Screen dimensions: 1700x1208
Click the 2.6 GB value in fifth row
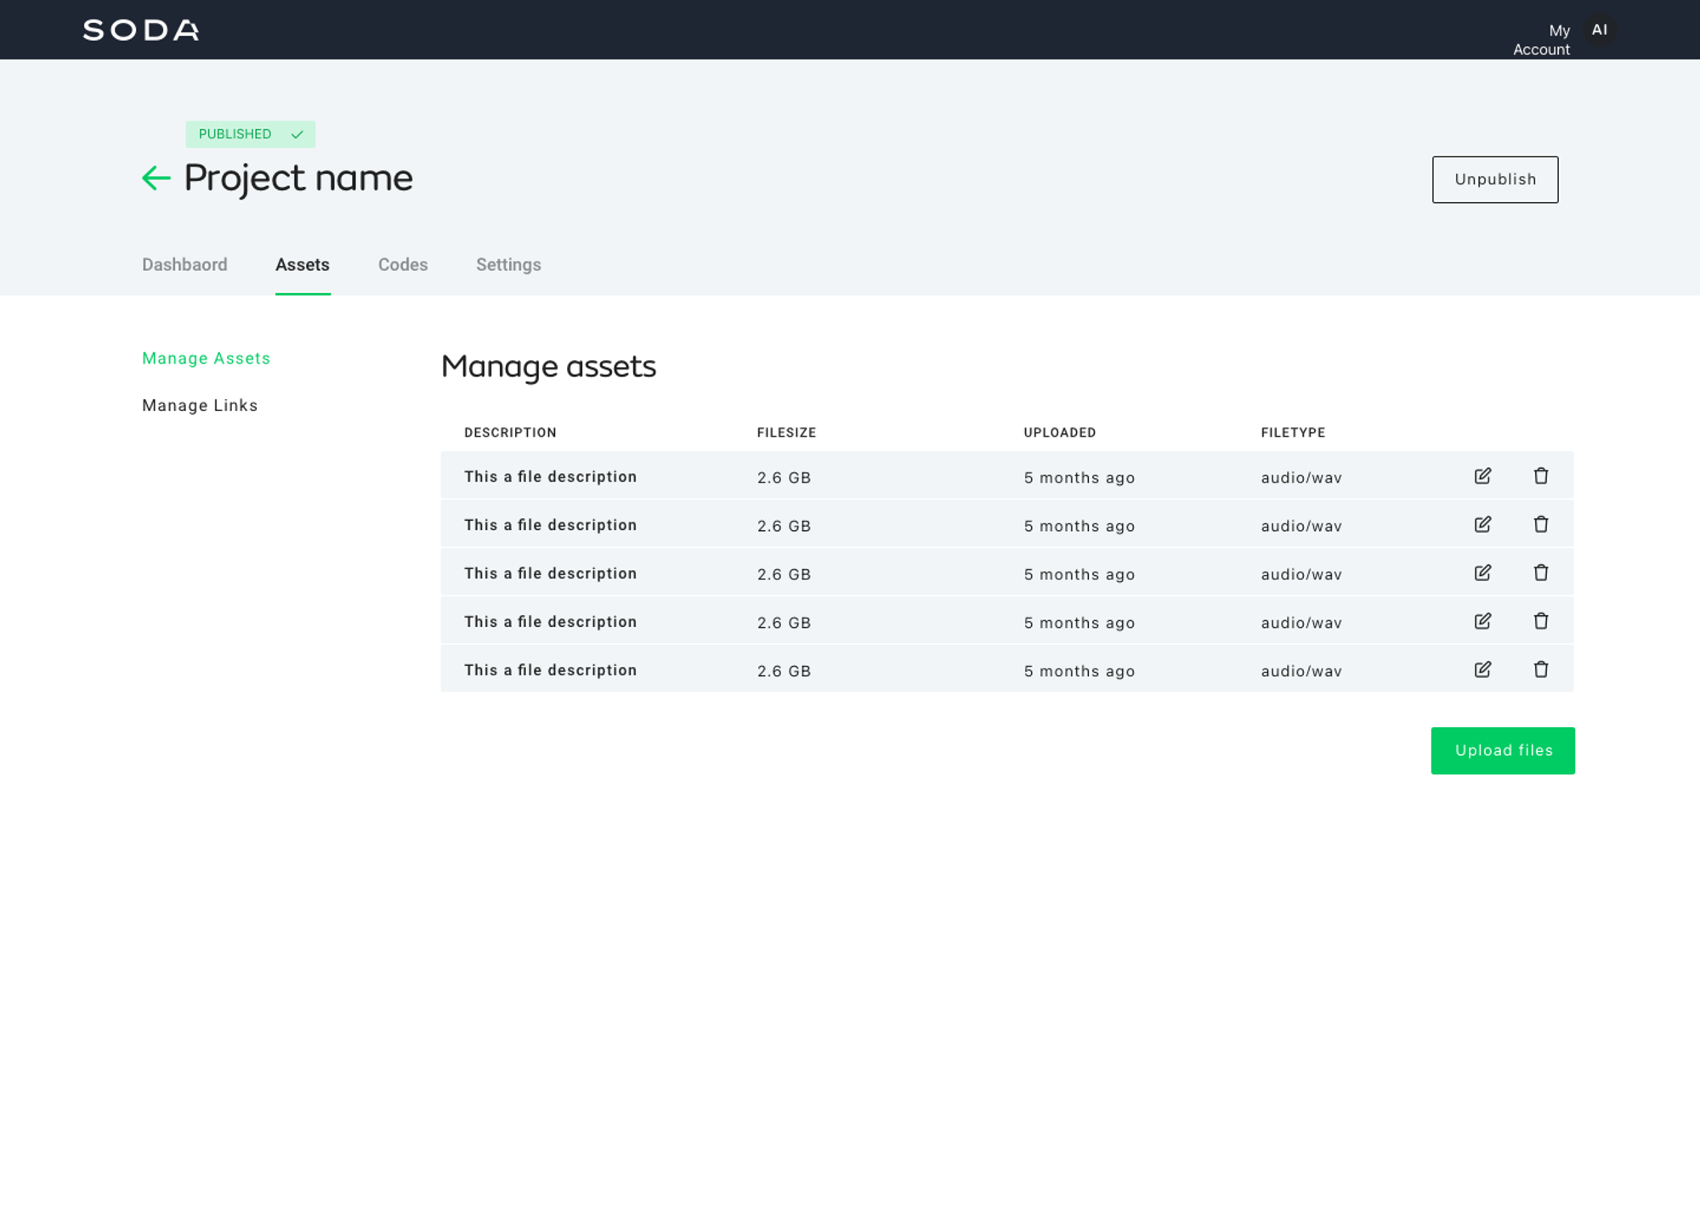tap(784, 671)
